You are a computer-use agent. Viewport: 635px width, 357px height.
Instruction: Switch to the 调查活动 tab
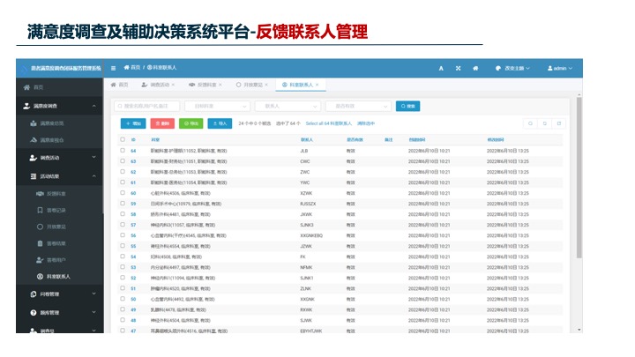159,85
